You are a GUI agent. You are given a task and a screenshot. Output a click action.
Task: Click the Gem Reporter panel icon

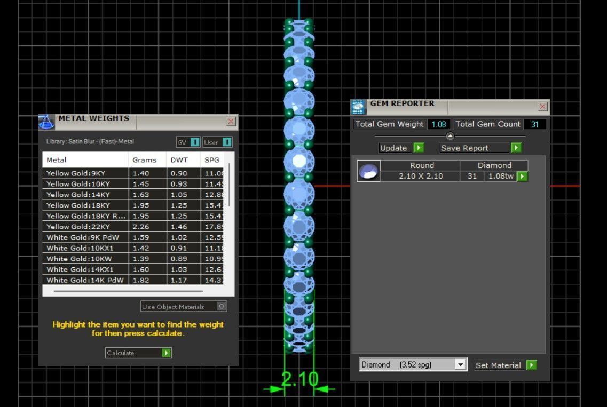click(358, 107)
